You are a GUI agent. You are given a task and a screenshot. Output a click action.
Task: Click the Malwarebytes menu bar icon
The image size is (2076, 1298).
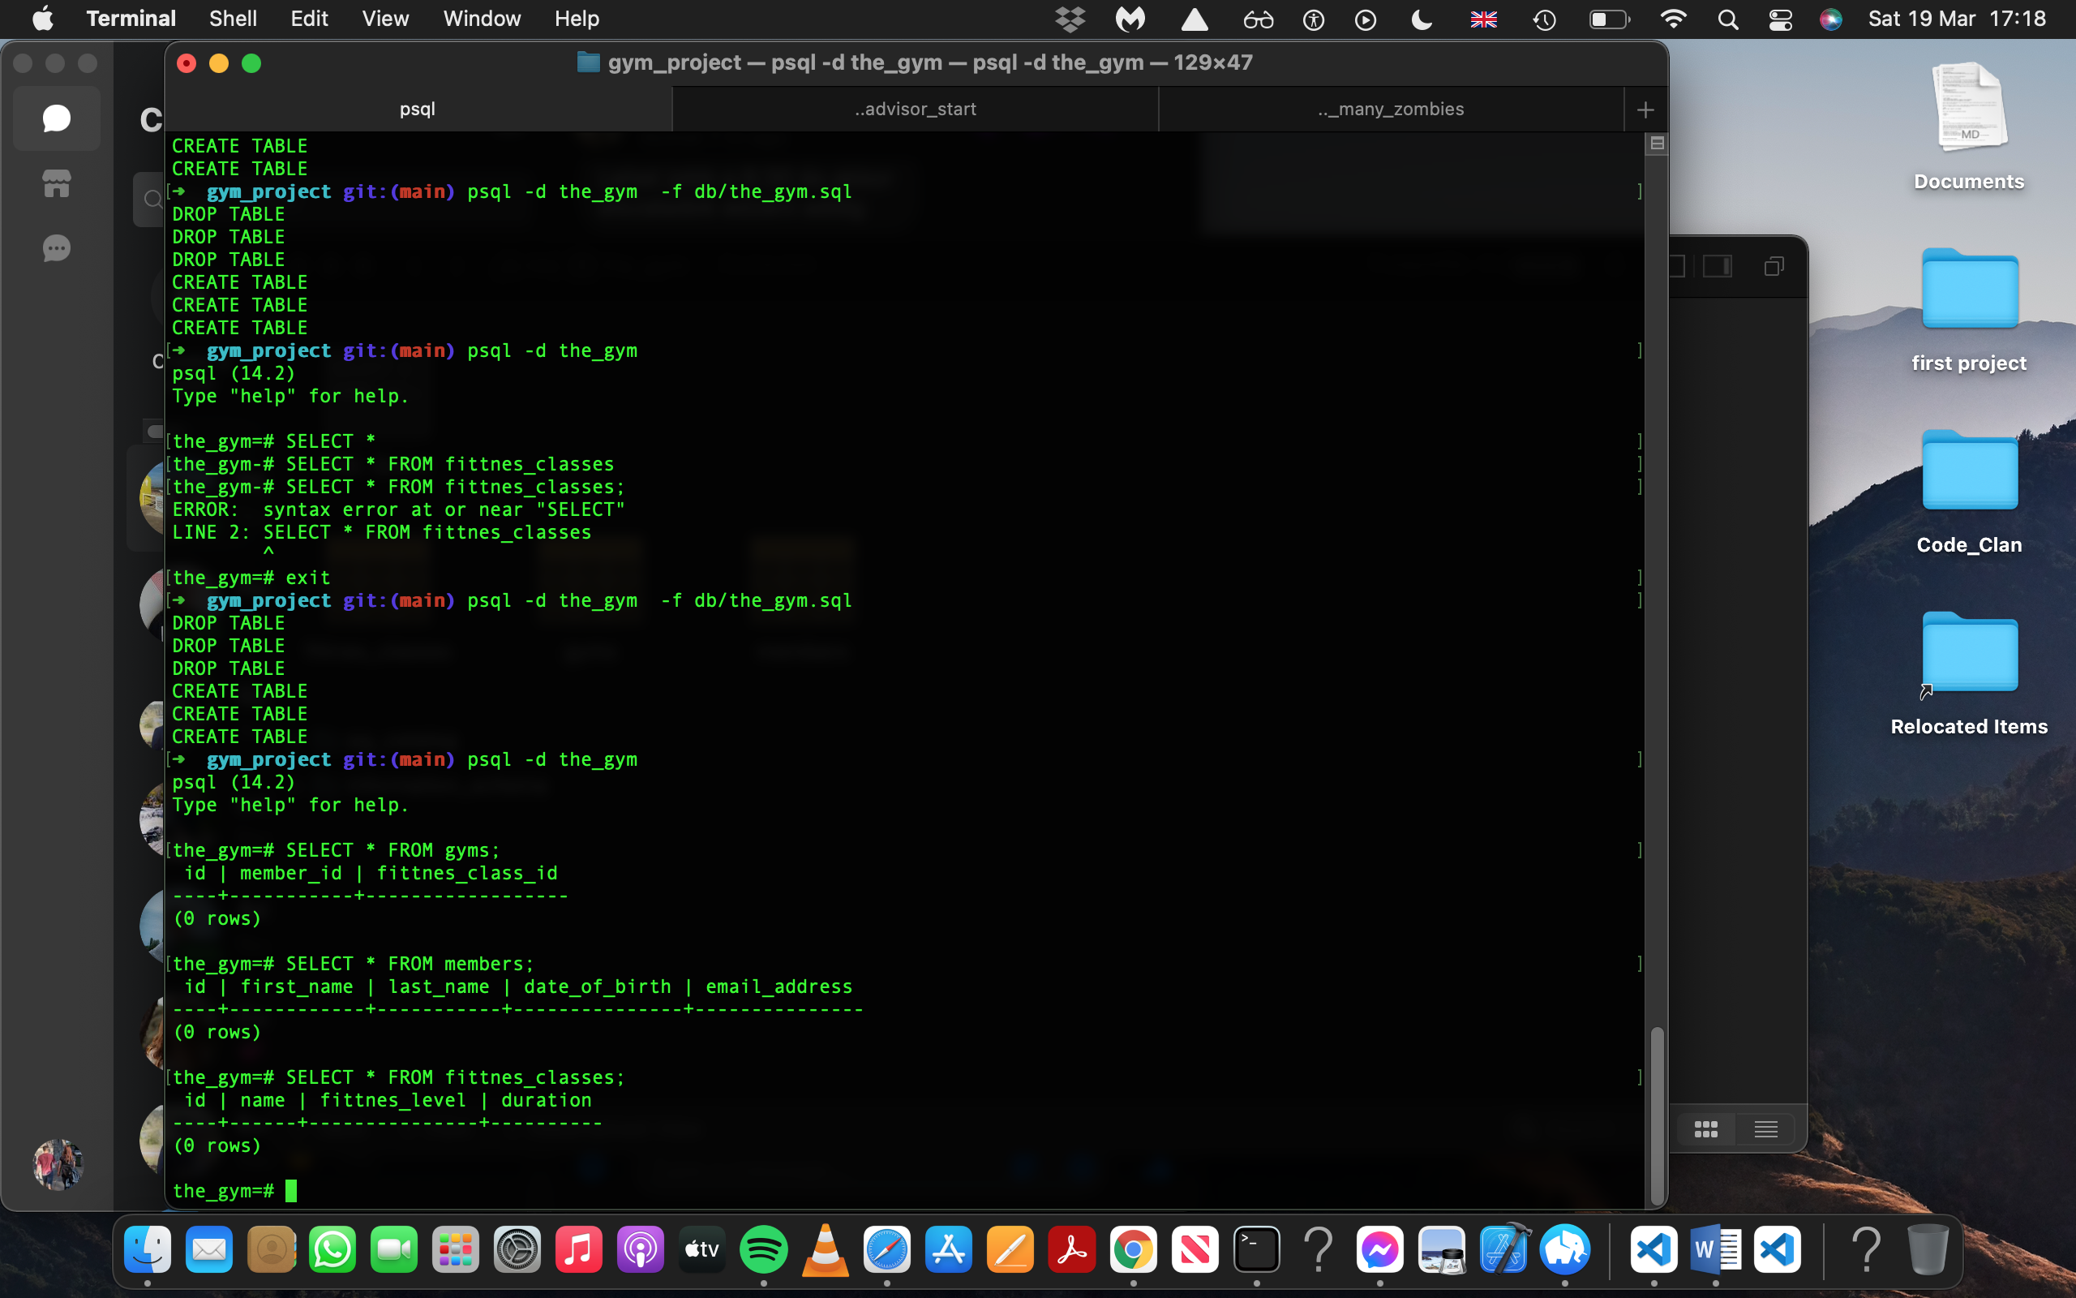1130,19
